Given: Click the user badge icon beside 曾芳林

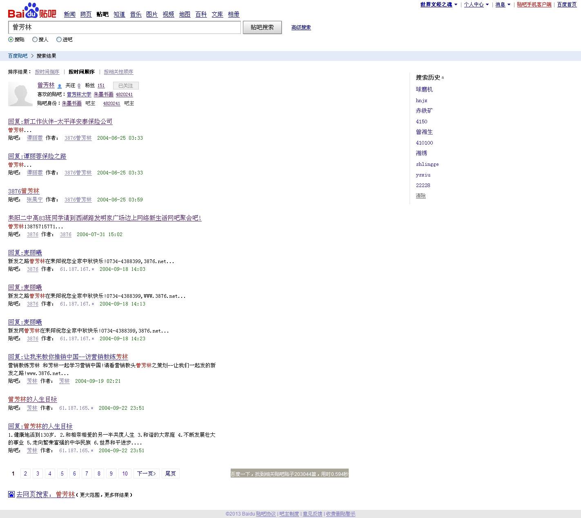Looking at the screenshot, I should tap(60, 86).
